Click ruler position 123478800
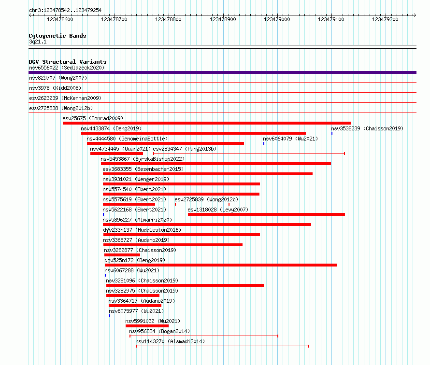 coord(168,19)
